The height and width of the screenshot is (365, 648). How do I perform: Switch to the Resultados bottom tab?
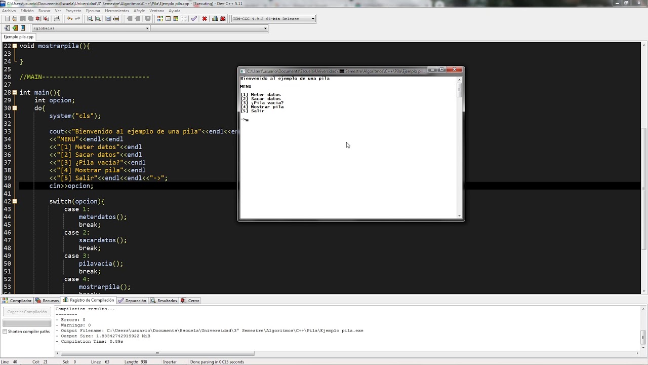pos(164,301)
